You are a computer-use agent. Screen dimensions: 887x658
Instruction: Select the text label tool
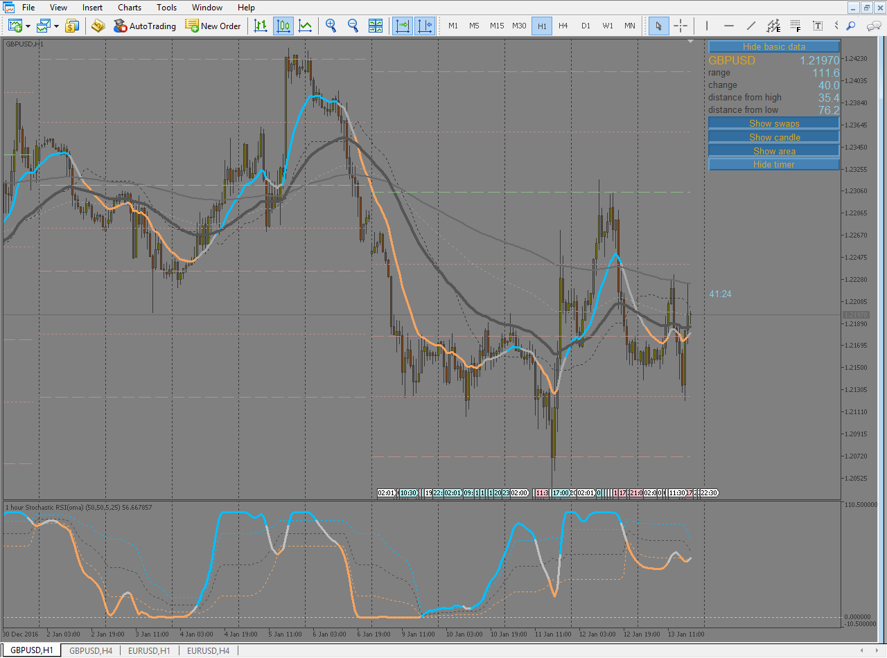tap(818, 26)
